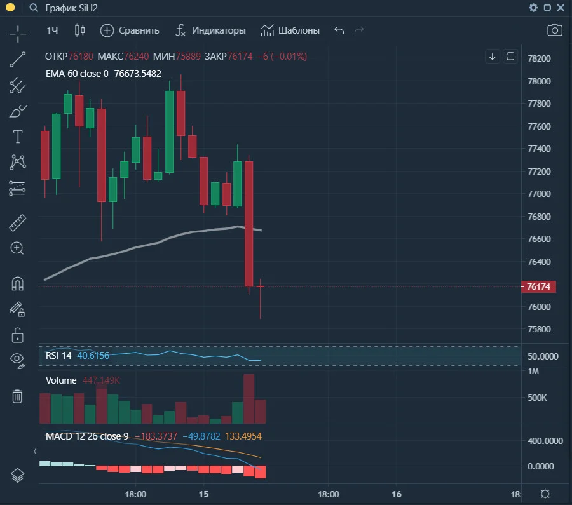Toggle hide all drawings visibility

click(18, 361)
